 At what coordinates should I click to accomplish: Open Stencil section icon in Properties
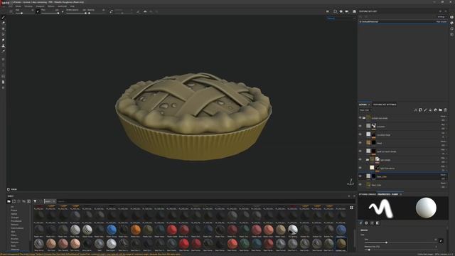pyautogui.click(x=372, y=223)
